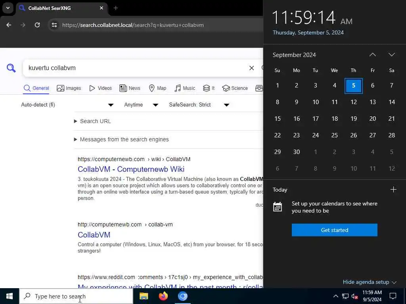Open the CollabVM result from computernewb.com
This screenshot has width=406, height=304.
point(94,235)
